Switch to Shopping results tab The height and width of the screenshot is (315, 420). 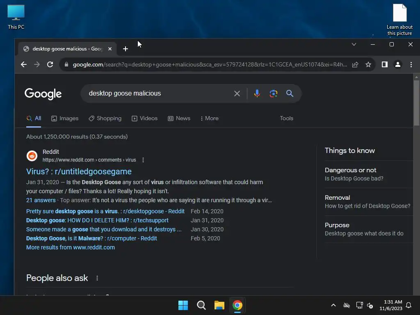coord(105,119)
